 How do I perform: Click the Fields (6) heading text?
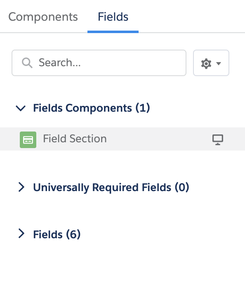tap(57, 234)
